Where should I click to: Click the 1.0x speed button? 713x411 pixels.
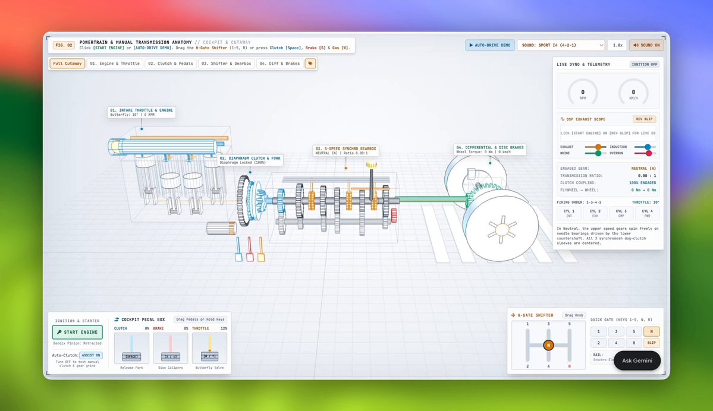(x=617, y=45)
